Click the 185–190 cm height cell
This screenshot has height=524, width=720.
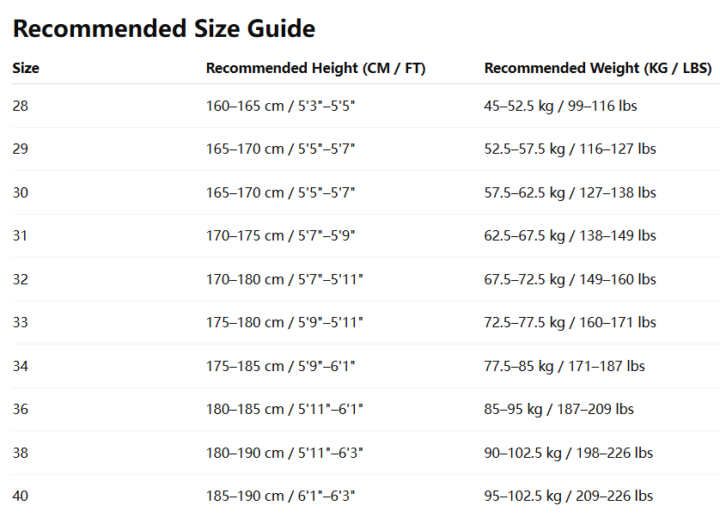[x=280, y=496]
